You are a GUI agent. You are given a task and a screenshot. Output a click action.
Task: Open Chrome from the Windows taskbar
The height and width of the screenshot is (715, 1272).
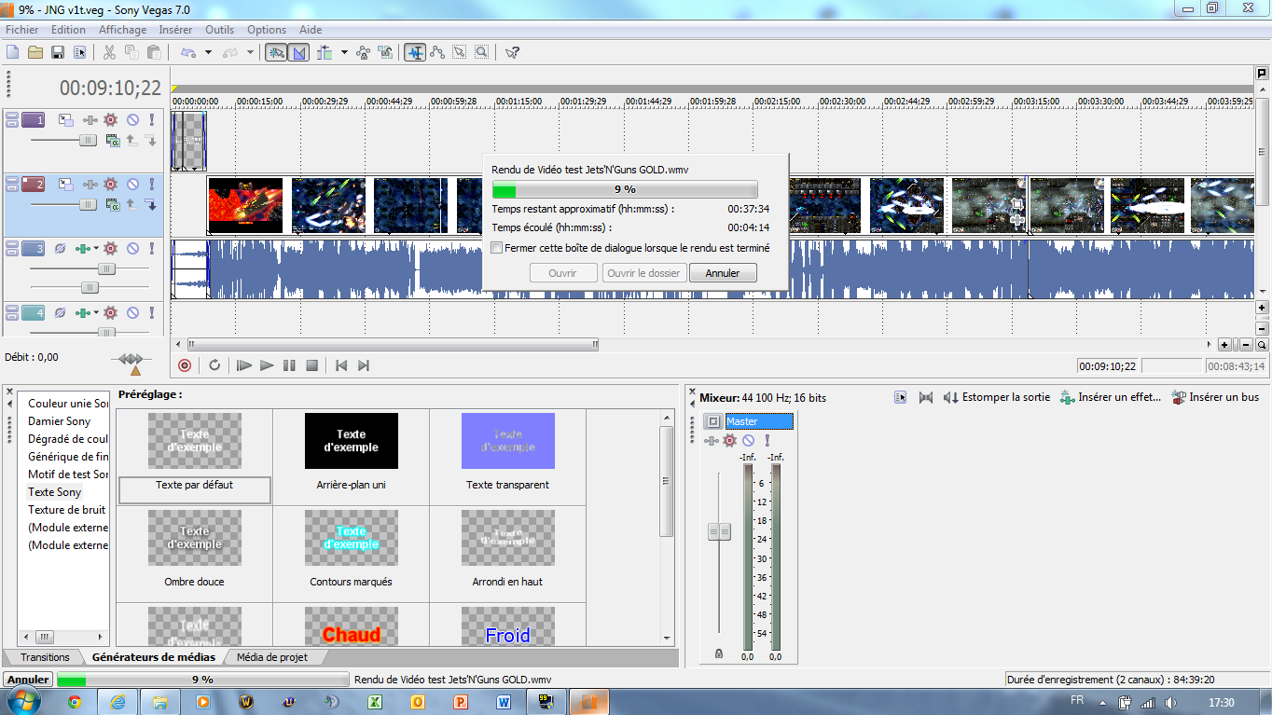[x=75, y=702]
